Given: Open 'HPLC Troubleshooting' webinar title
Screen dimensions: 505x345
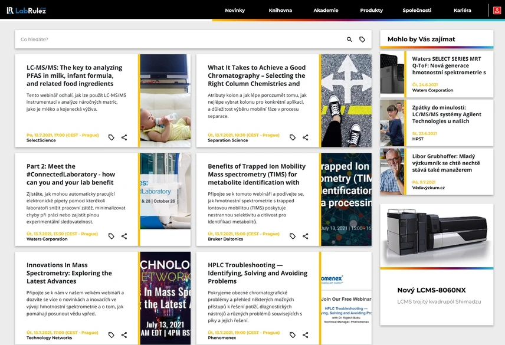Looking at the screenshot, I should (258, 273).
